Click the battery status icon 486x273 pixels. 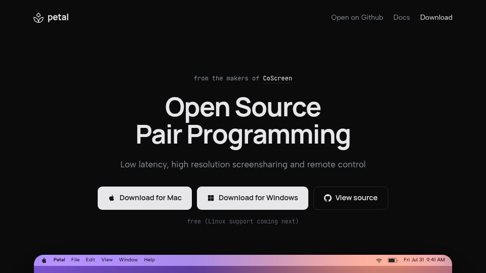[x=393, y=260]
